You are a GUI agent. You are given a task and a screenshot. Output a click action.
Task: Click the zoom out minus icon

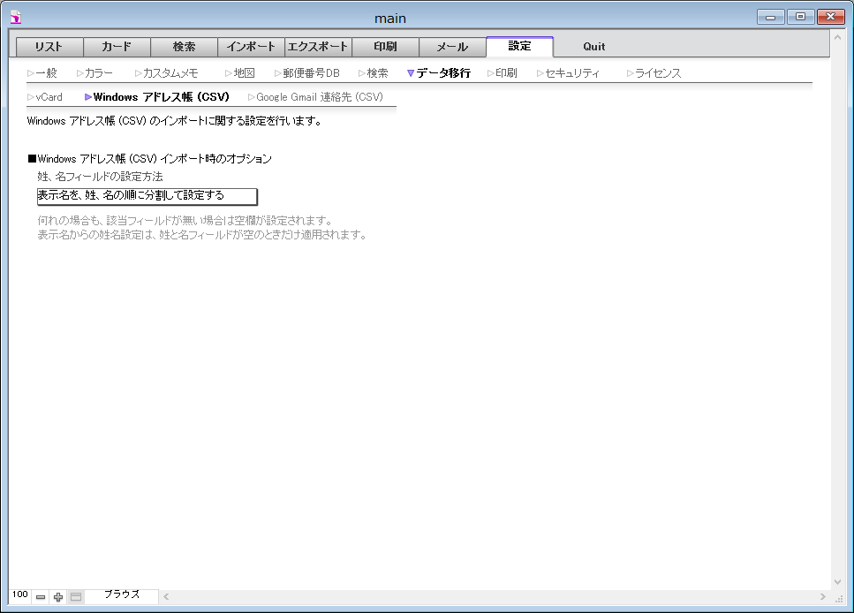tap(41, 597)
